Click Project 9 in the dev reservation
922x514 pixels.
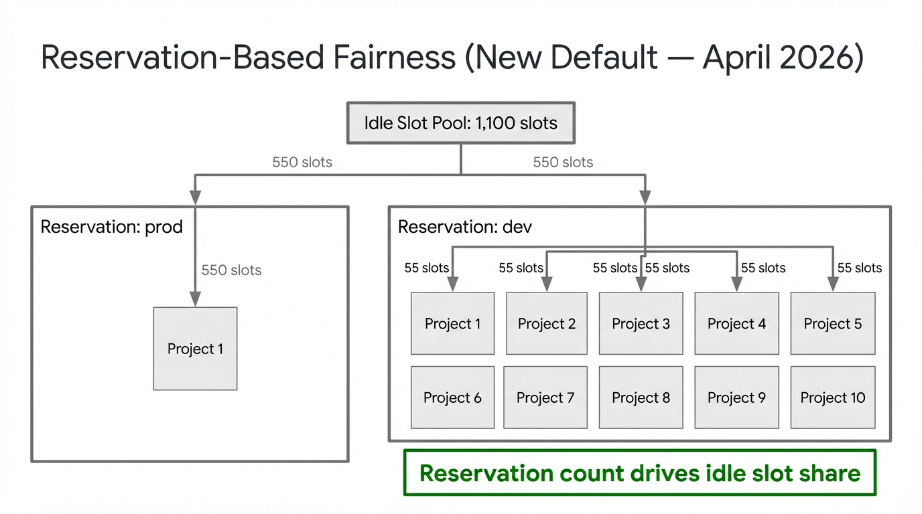(x=736, y=397)
